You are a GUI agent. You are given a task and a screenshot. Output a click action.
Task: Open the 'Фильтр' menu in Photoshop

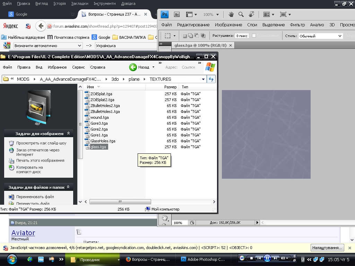point(297,25)
